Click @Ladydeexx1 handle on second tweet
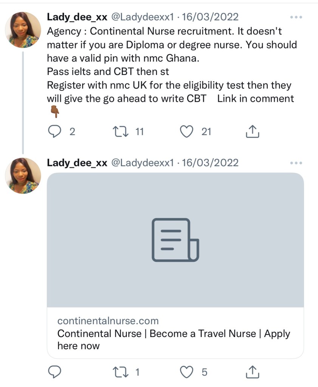The image size is (318, 387). click(x=142, y=163)
